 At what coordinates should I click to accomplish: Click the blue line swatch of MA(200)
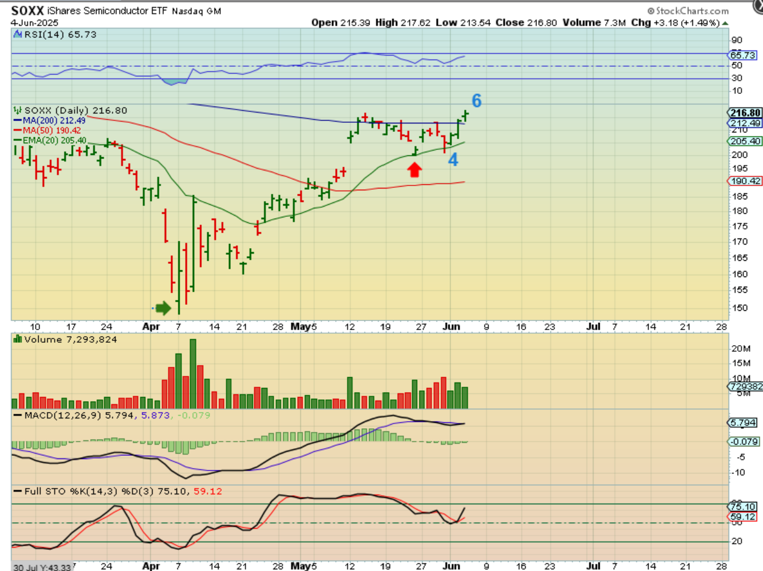click(x=17, y=120)
